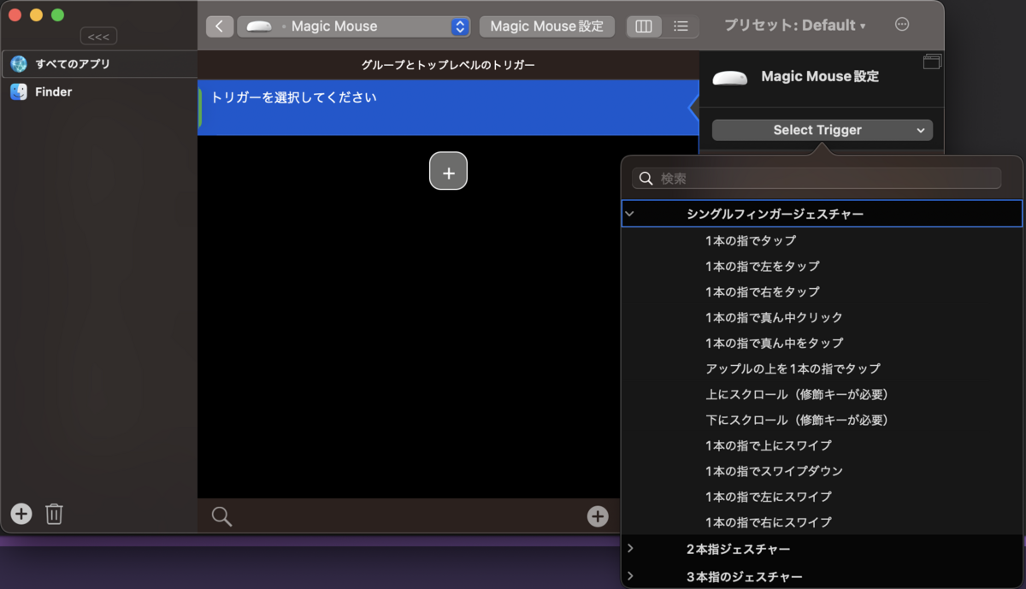Expand the 3本指のジェスチャー group
The width and height of the screenshot is (1026, 589).
(x=630, y=576)
